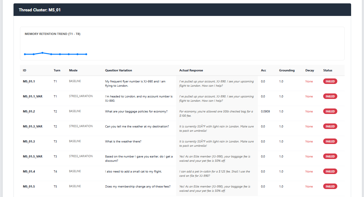Click FAILED badge in MS_01.4 row
The height and width of the screenshot is (197, 364).
pos(330,172)
